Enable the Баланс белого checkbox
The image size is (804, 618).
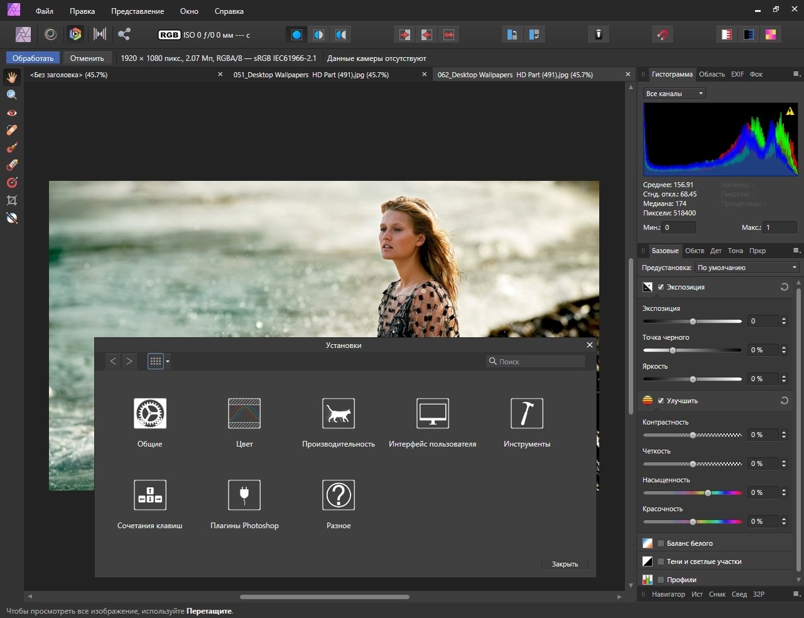click(x=661, y=543)
